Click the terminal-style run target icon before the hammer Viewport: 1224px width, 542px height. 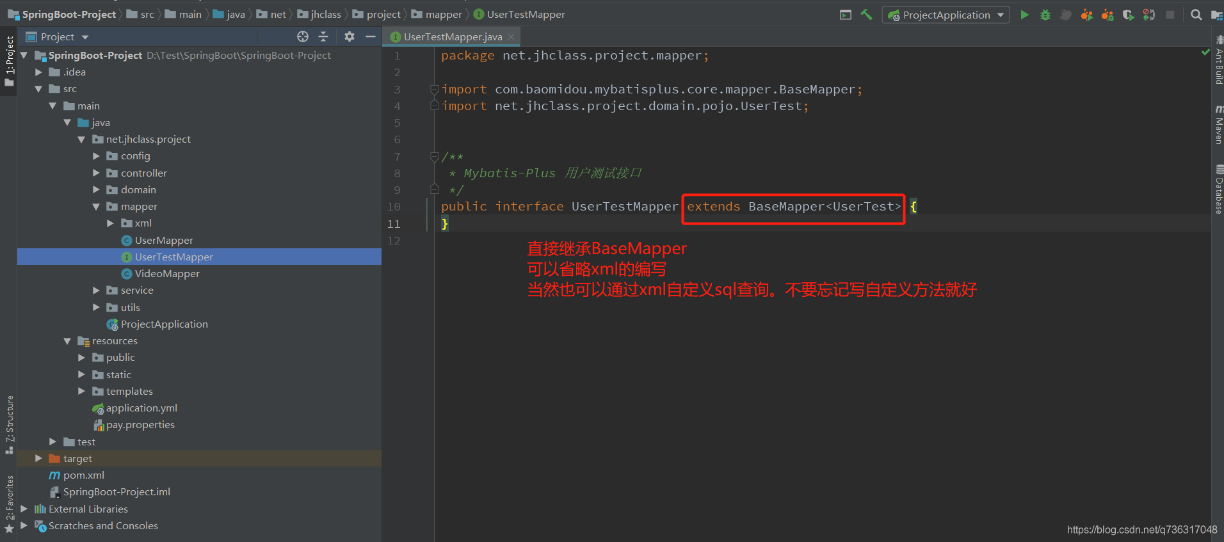(x=846, y=15)
